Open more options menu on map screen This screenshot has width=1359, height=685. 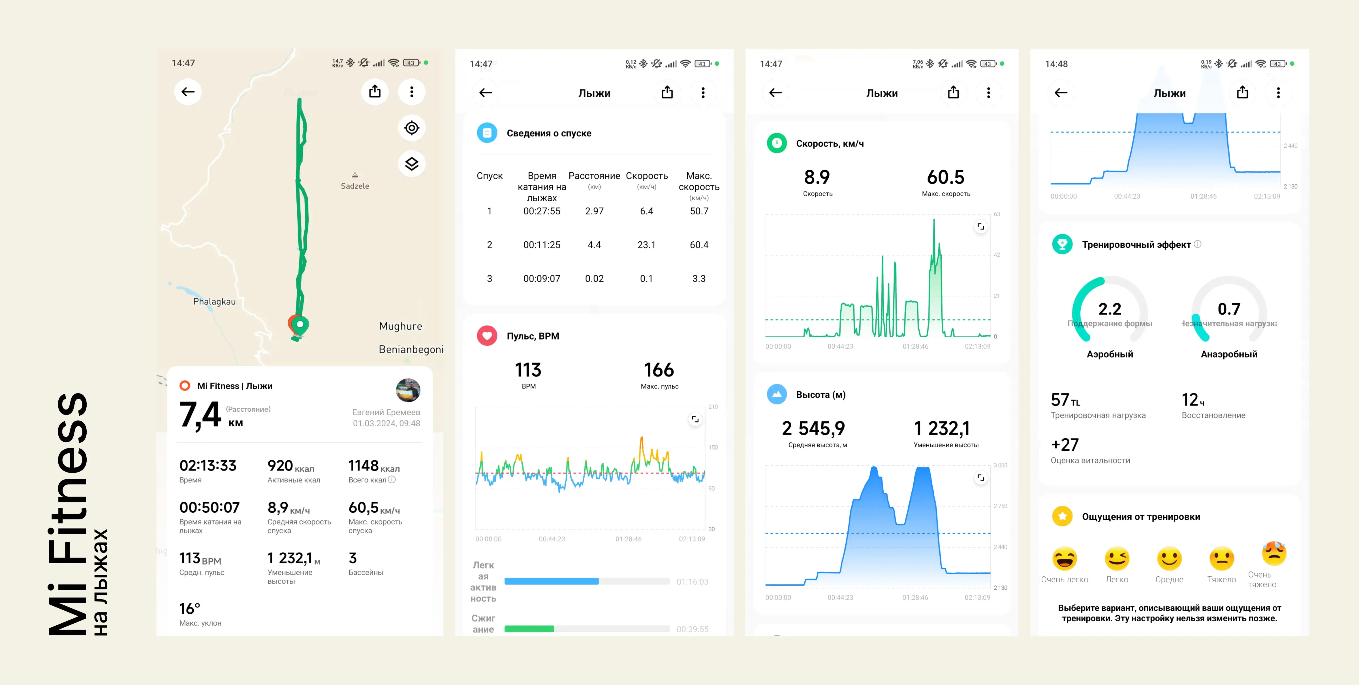point(411,92)
